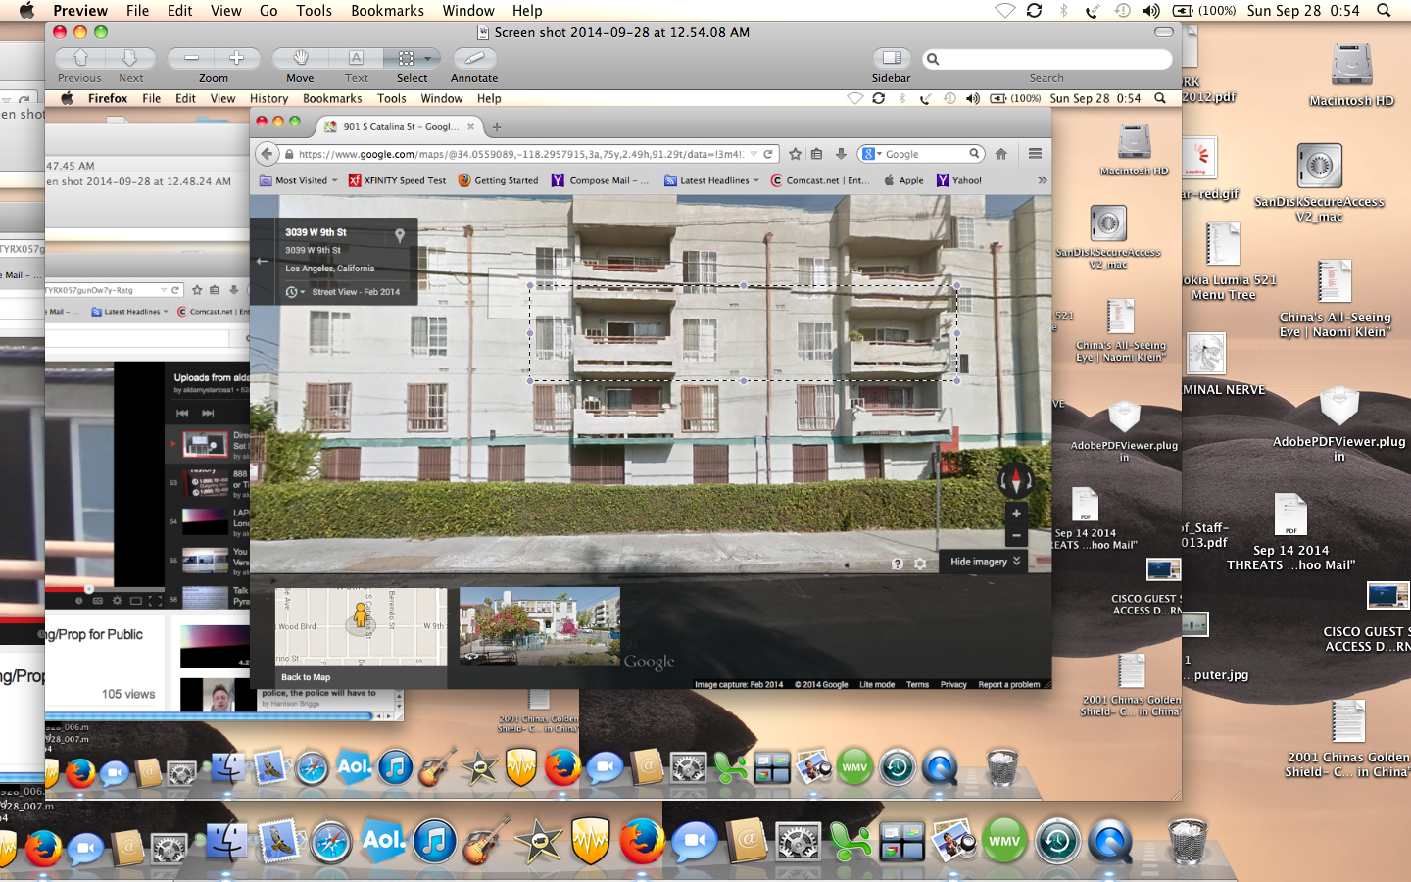This screenshot has height=882, width=1411.
Task: Switch to the Text selection tool
Action: click(357, 59)
